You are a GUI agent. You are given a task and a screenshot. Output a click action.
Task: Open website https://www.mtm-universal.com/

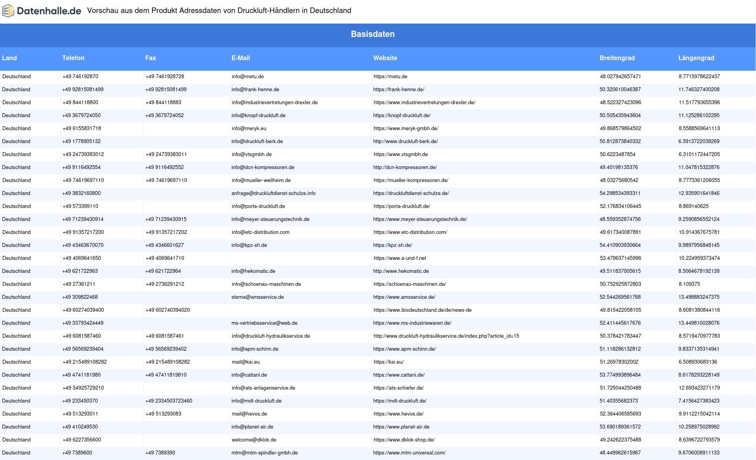pyautogui.click(x=409, y=453)
